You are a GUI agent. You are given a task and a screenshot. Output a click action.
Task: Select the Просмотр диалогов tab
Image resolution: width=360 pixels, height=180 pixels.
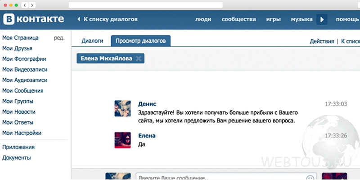coord(140,41)
